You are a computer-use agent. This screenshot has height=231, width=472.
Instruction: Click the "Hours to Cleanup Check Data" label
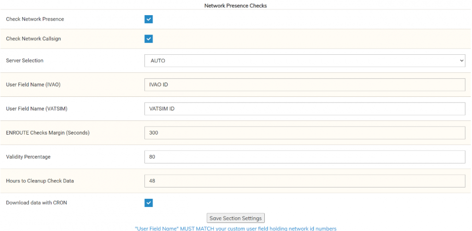tap(40, 181)
